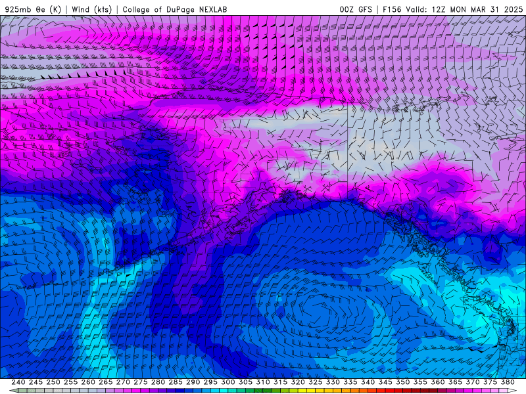Click the 260 color scale label
The image size is (526, 394).
point(88,382)
